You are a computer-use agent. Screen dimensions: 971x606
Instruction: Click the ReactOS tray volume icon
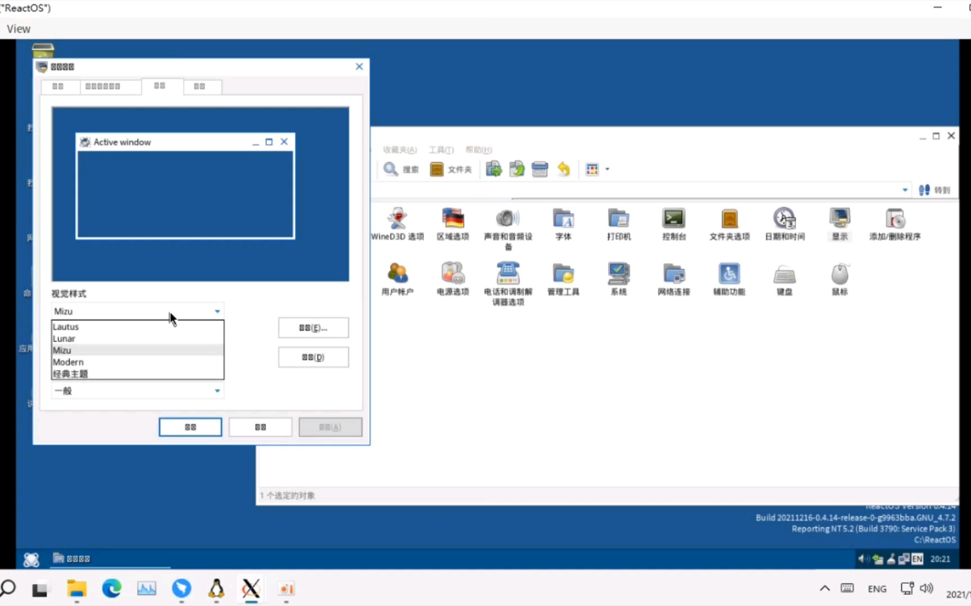[863, 559]
